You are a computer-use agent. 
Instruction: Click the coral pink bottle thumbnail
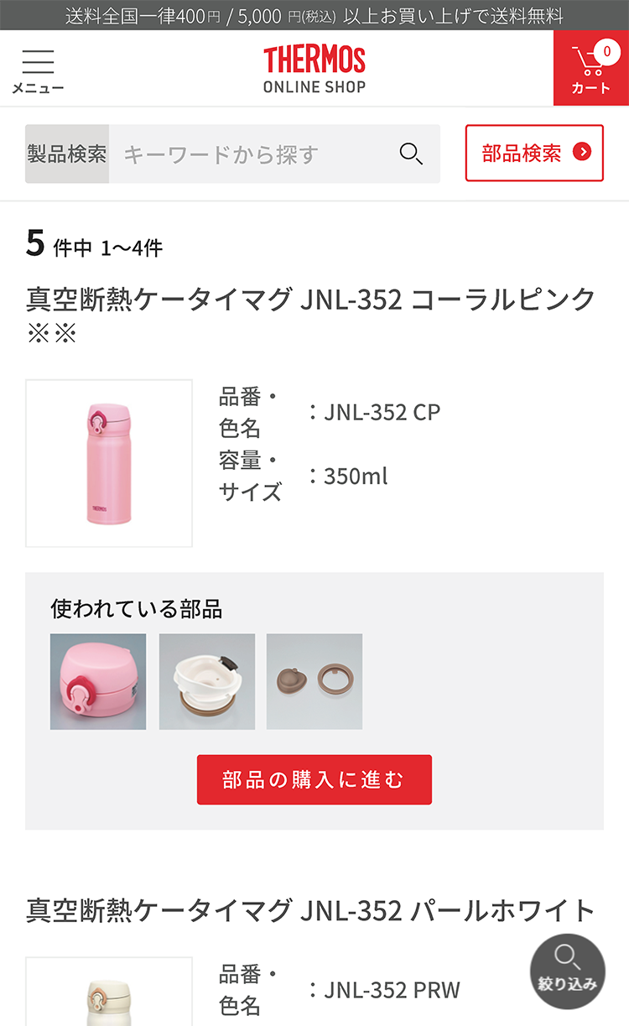pos(109,463)
